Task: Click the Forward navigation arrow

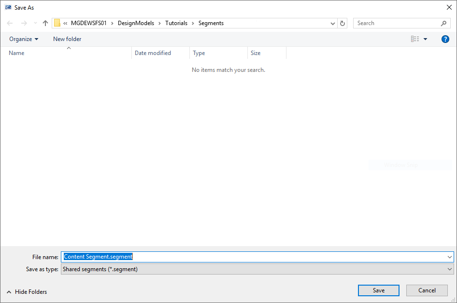Action: [x=24, y=23]
